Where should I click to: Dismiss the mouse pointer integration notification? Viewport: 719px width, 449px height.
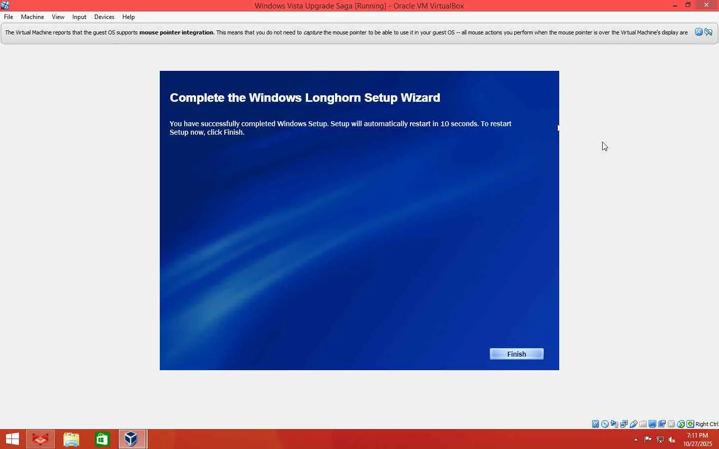tap(699, 32)
